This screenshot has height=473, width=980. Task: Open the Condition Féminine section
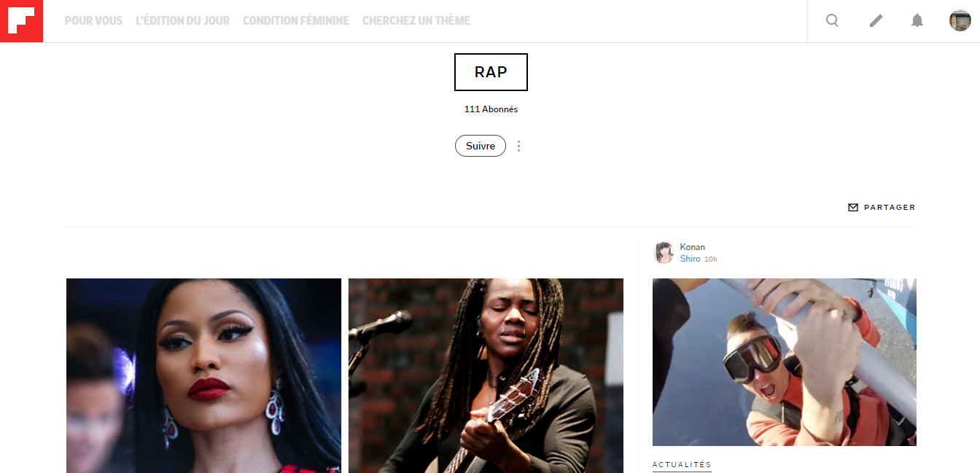pos(296,21)
